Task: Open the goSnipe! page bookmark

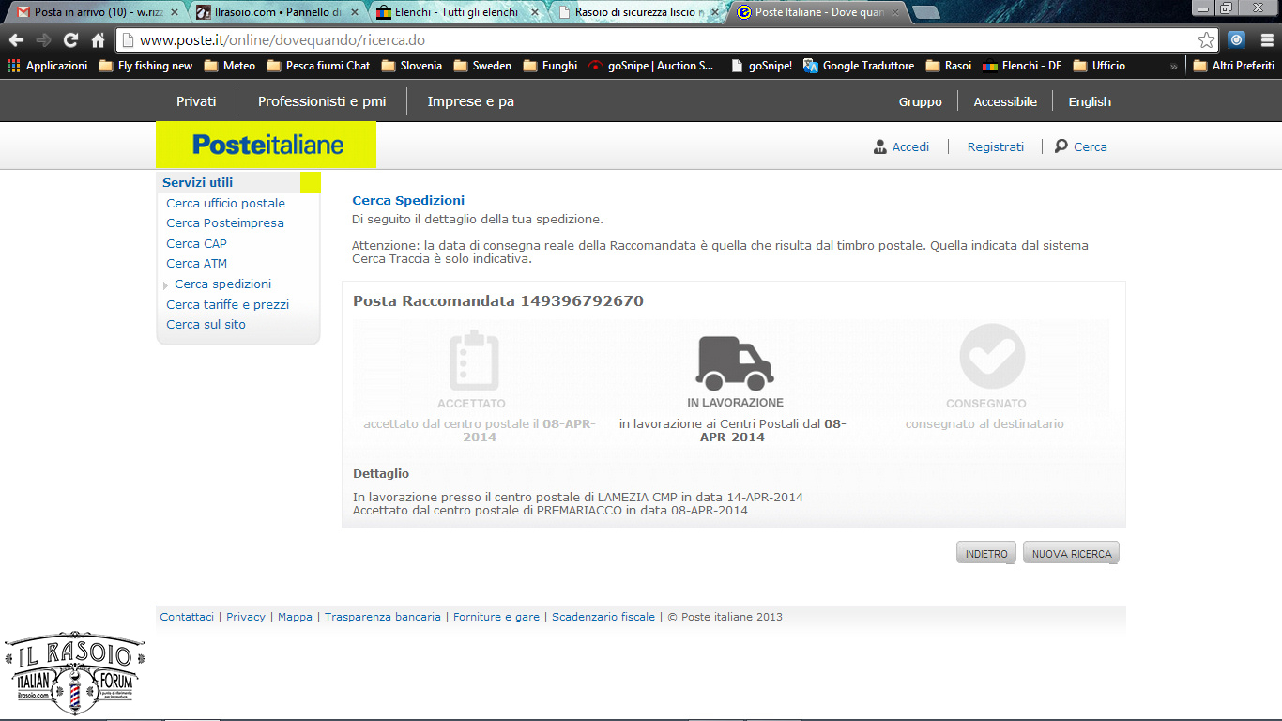Action: [x=761, y=66]
